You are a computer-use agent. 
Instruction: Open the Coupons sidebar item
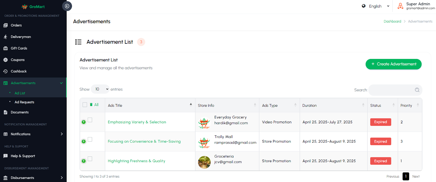click(x=18, y=60)
